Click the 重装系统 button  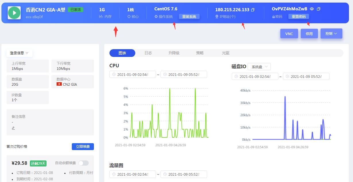click(x=189, y=16)
